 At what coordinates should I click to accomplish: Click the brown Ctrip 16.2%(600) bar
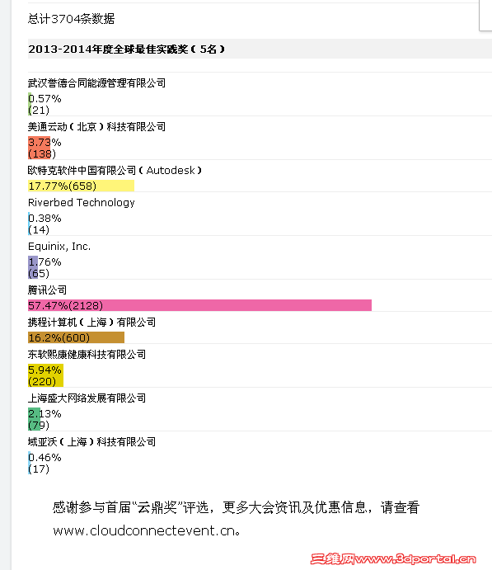point(77,337)
